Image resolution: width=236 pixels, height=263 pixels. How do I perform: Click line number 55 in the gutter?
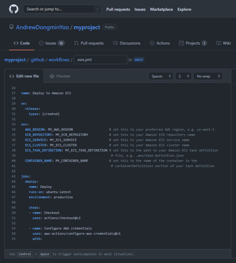pyautogui.click(x=14, y=239)
